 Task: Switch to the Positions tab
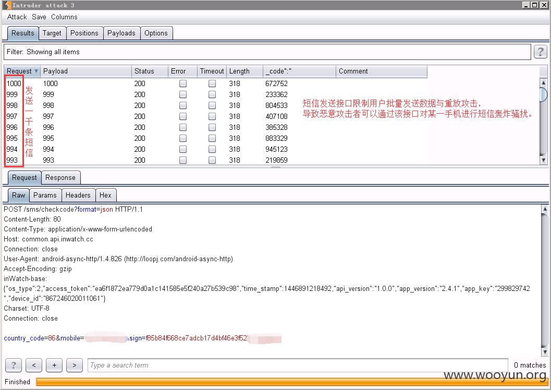[x=84, y=33]
